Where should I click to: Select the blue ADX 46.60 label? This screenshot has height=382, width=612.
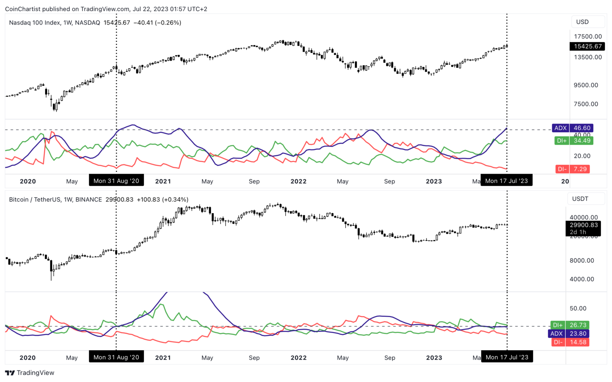pyautogui.click(x=573, y=128)
